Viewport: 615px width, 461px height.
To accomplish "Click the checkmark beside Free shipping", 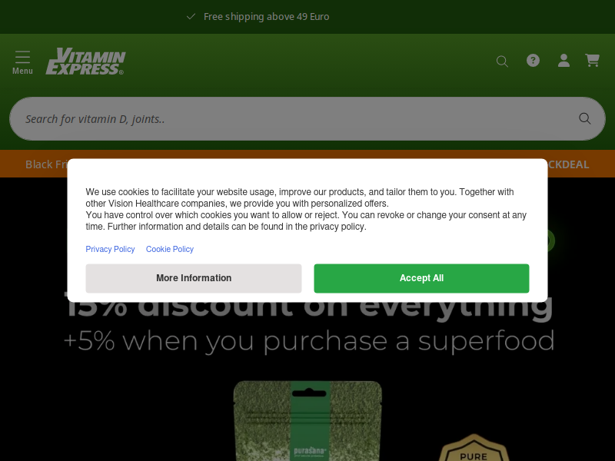I will point(191,16).
